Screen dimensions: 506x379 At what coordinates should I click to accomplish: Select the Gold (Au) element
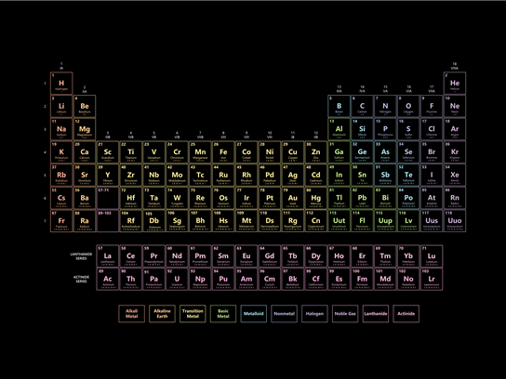[x=293, y=198]
